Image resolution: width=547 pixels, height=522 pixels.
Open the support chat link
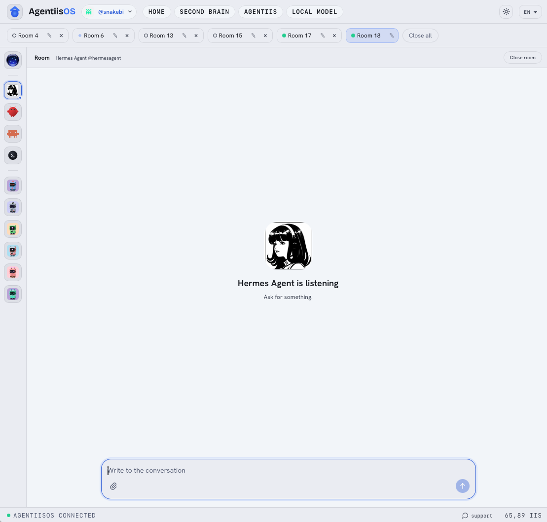click(x=477, y=516)
